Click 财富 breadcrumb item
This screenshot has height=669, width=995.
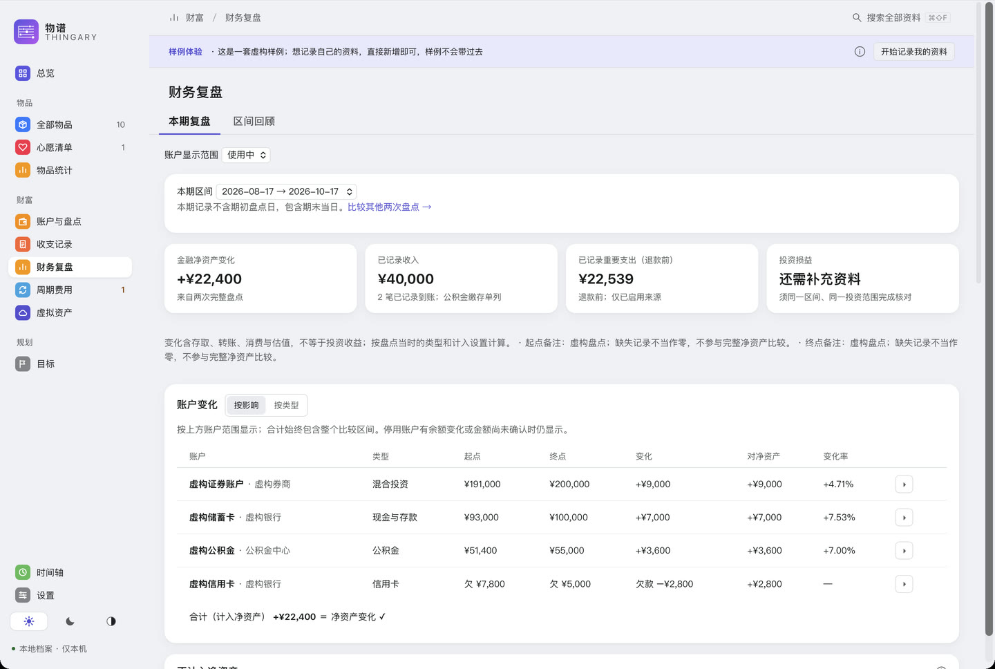coord(195,18)
